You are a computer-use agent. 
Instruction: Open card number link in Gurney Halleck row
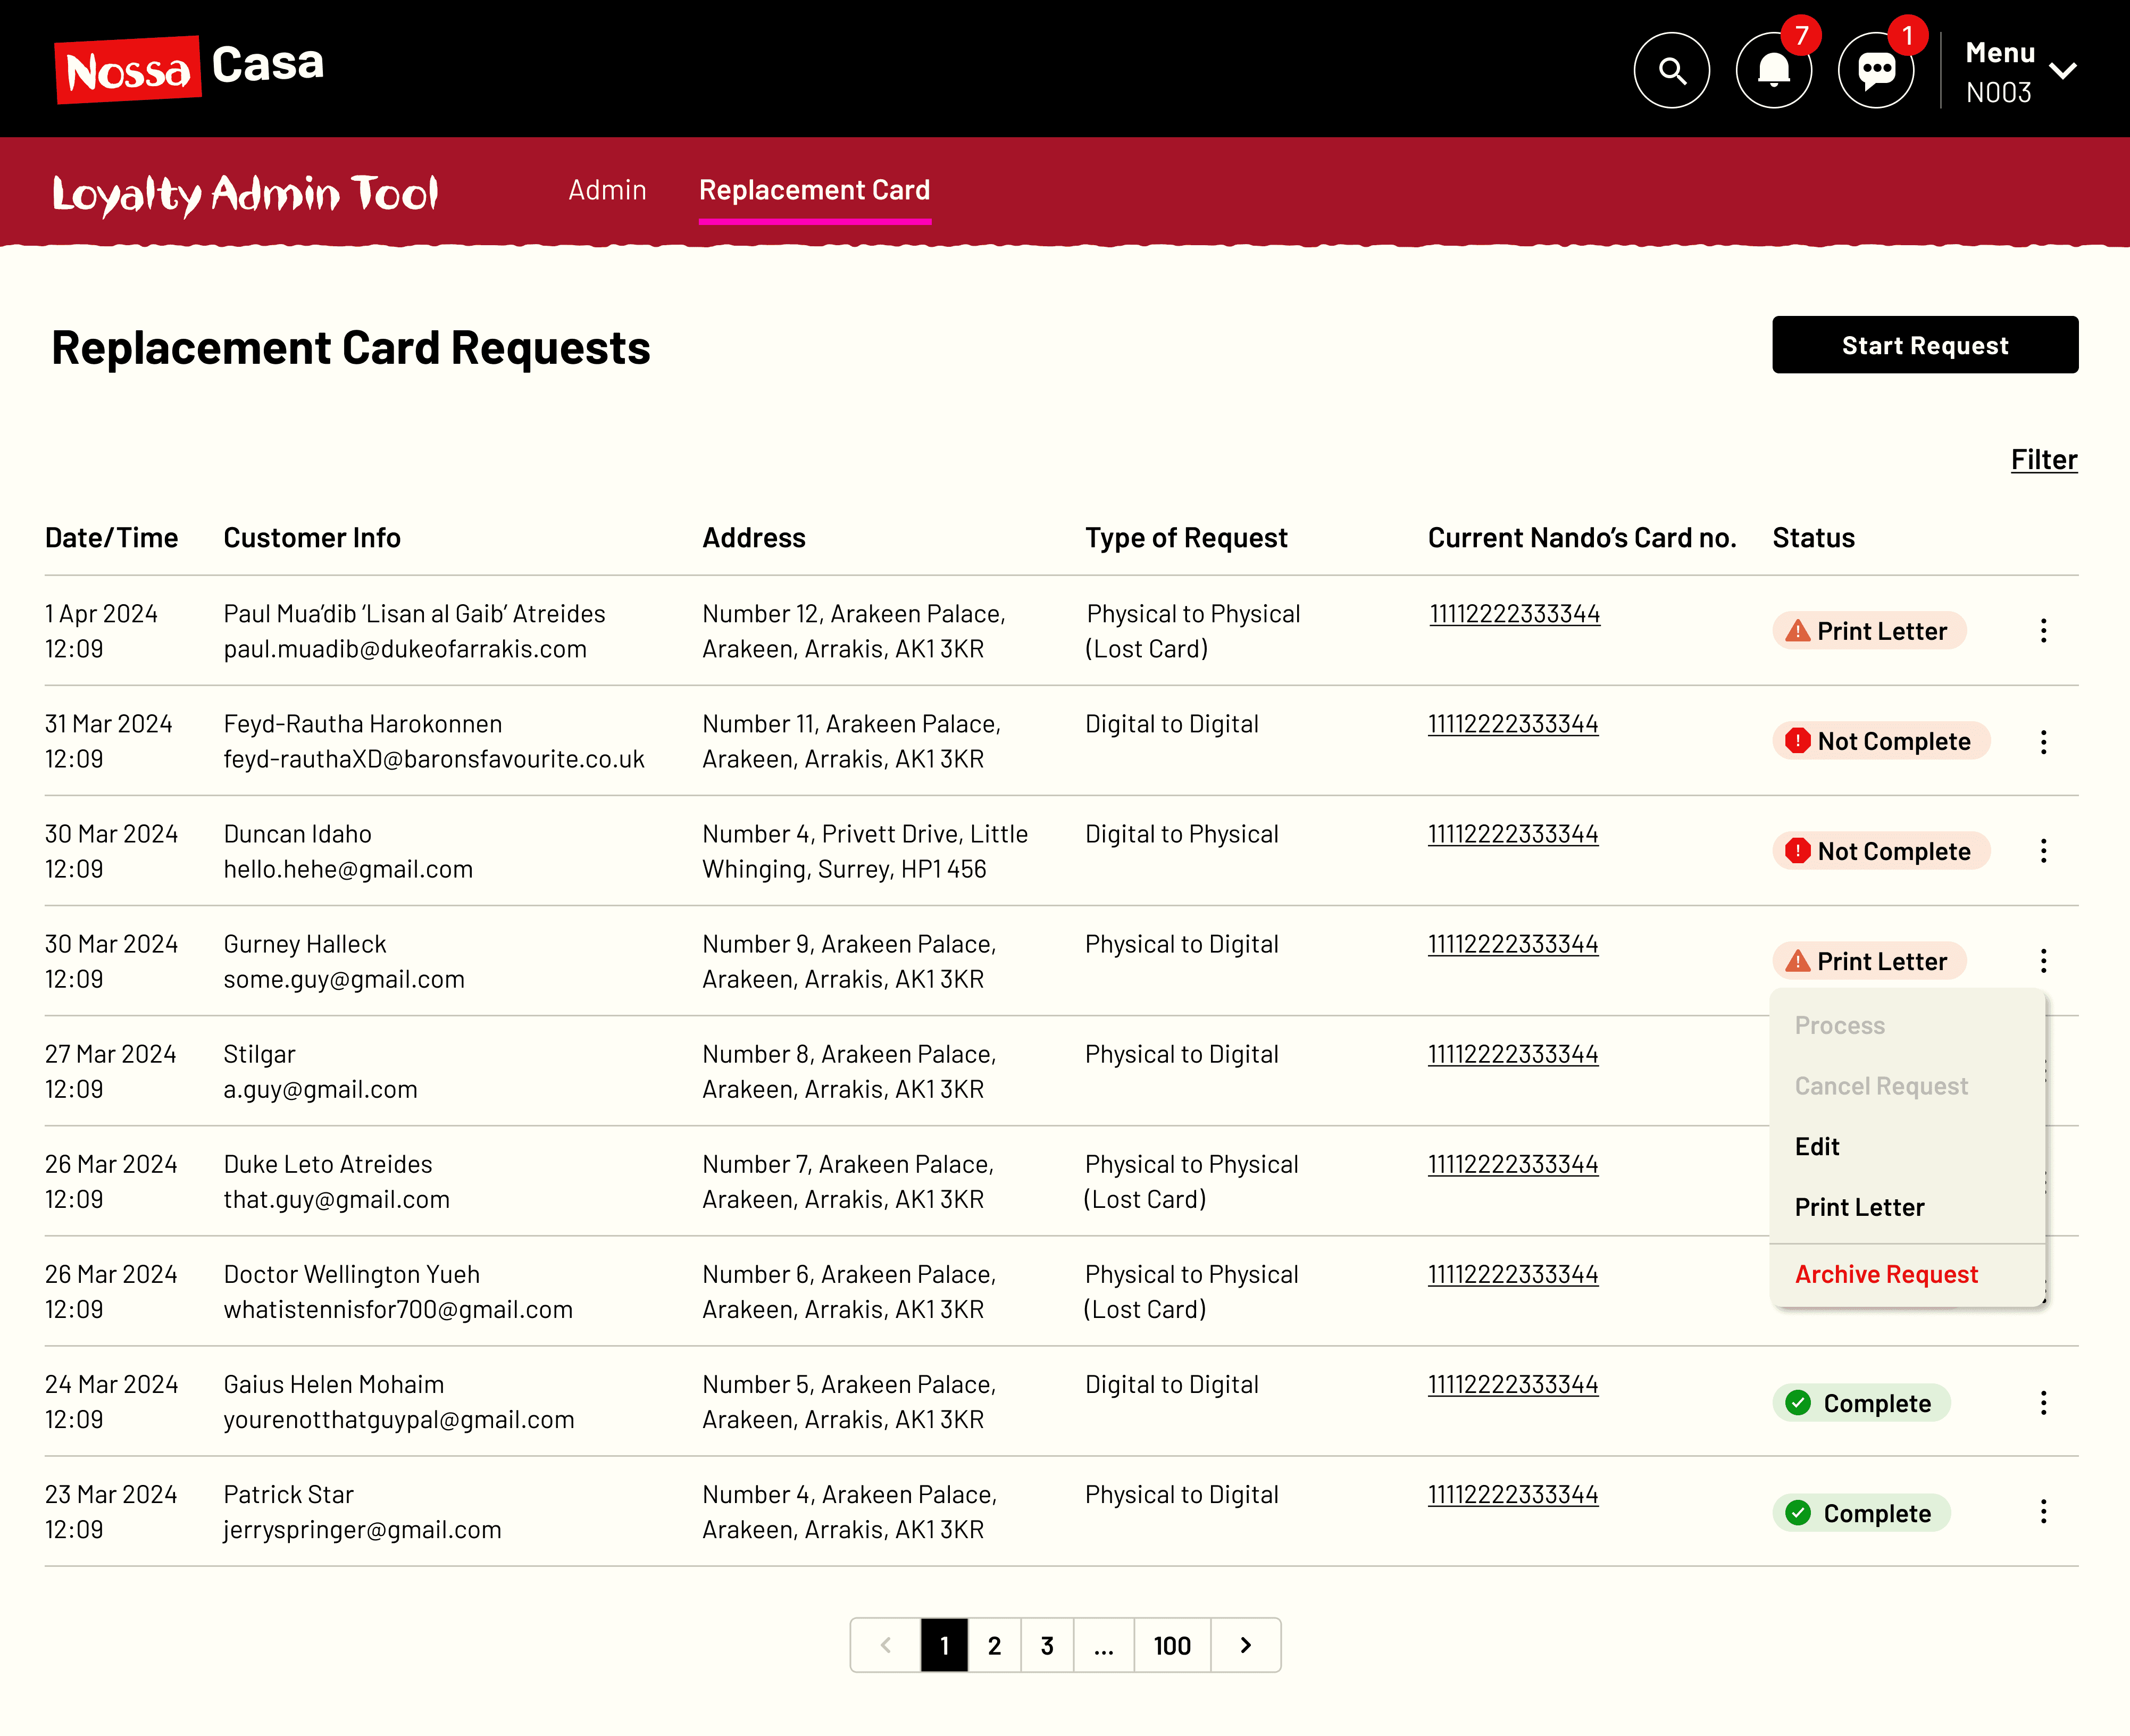click(1513, 944)
